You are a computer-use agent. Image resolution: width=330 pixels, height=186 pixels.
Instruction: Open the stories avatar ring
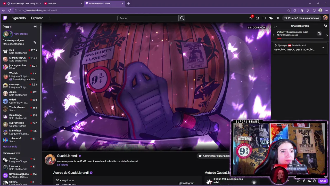pos(7,34)
